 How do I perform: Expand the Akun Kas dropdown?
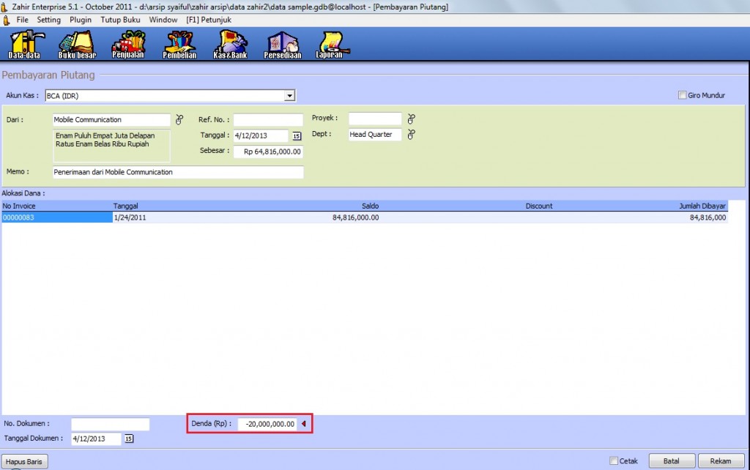289,95
